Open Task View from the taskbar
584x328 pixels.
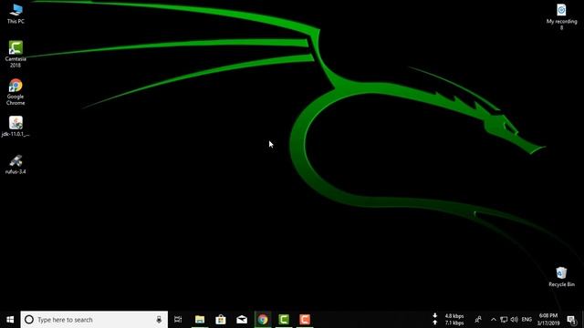178,320
